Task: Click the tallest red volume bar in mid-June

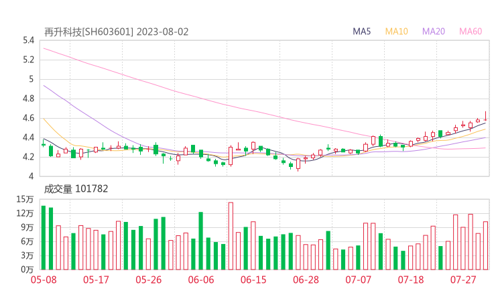Action: [x=231, y=236]
